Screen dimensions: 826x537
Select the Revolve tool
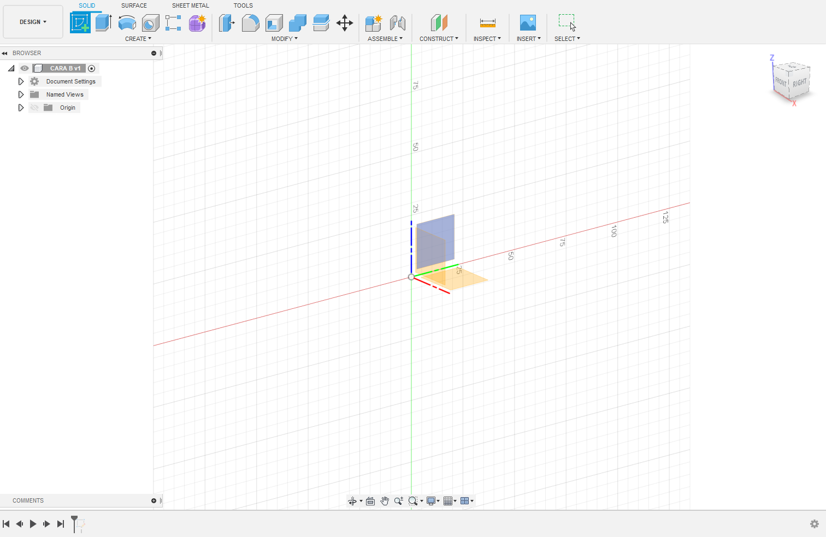pos(127,23)
